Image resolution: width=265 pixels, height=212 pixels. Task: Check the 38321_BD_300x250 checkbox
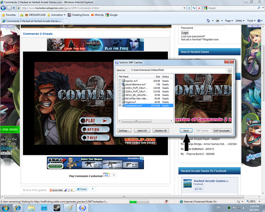point(120,95)
